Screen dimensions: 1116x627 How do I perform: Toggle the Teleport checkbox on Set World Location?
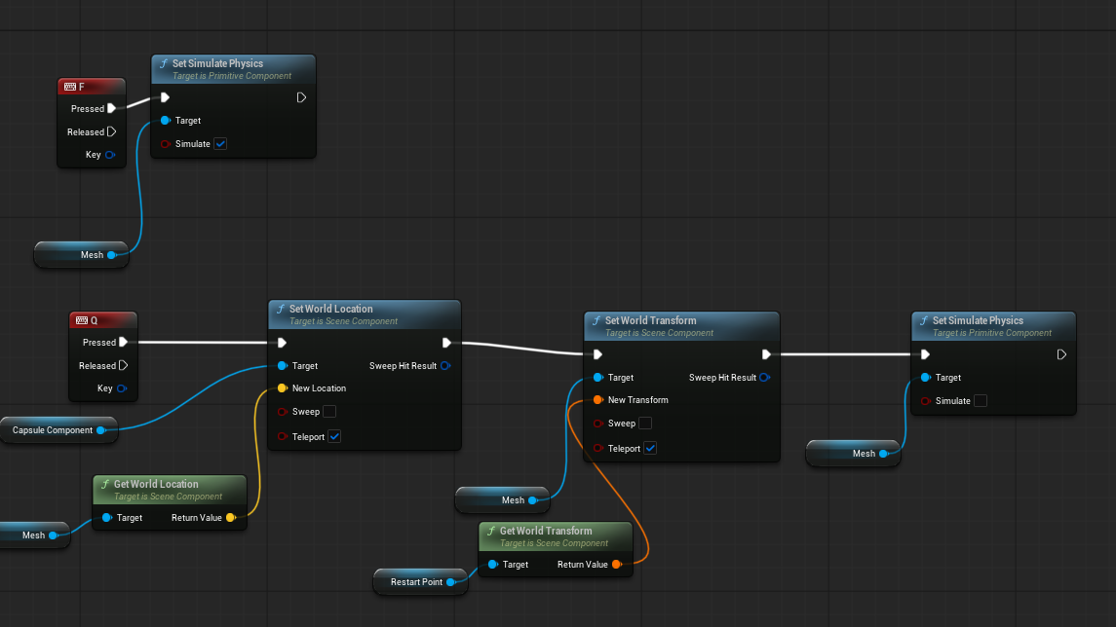tap(334, 436)
